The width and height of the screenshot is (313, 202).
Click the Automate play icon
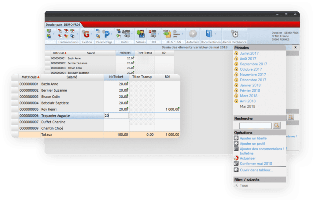pyautogui.click(x=193, y=34)
